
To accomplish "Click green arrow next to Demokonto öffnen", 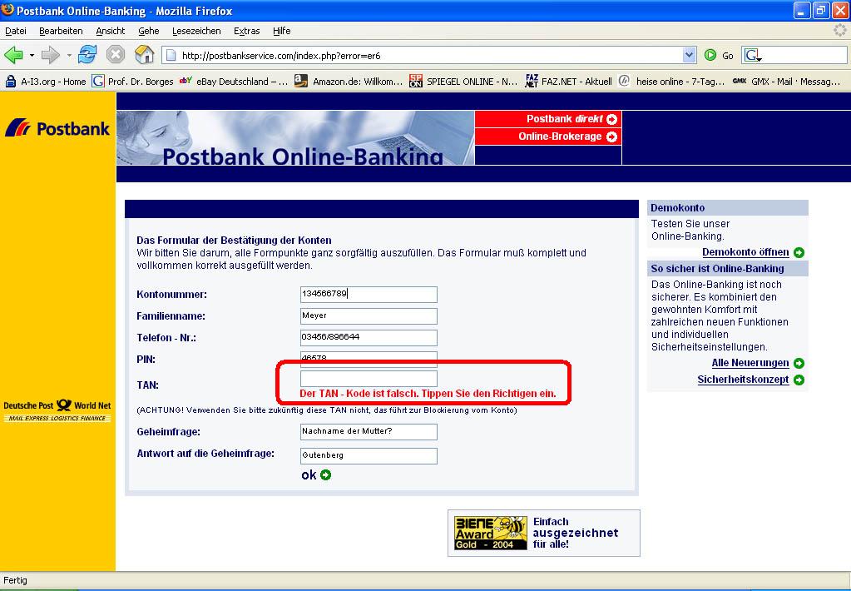I will point(799,252).
